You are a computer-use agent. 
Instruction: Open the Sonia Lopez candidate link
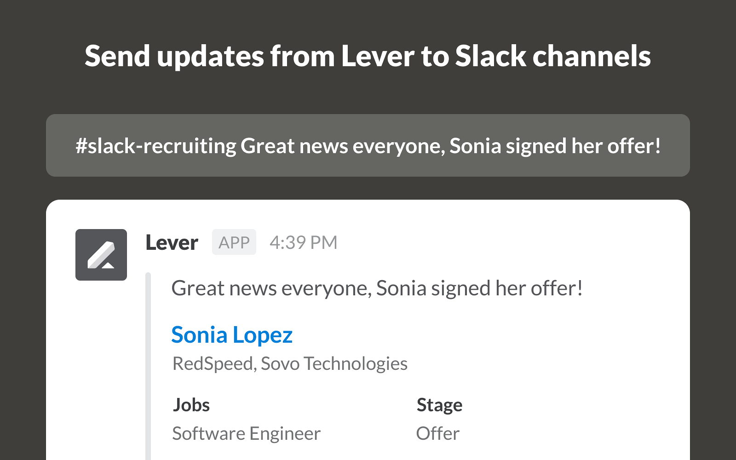(232, 335)
